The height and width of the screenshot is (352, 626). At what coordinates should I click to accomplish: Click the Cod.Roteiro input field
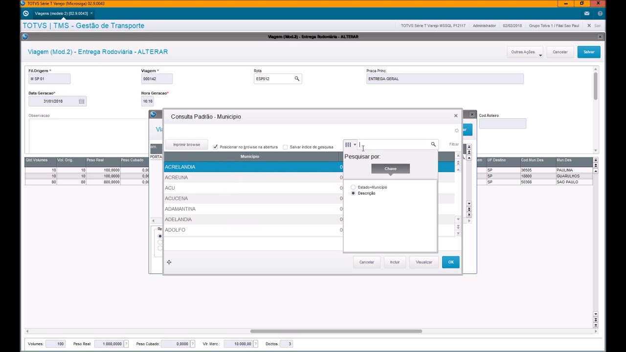502,124
